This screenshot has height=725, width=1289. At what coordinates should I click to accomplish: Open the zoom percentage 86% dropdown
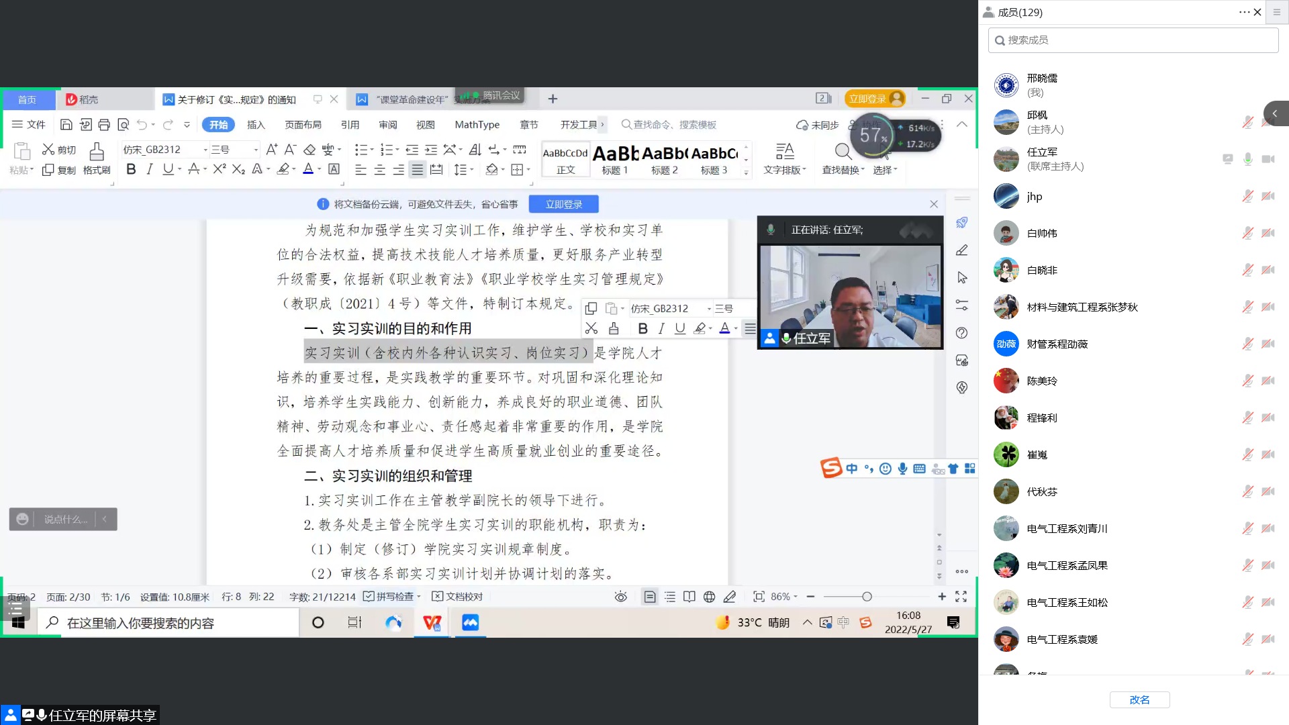pos(783,596)
